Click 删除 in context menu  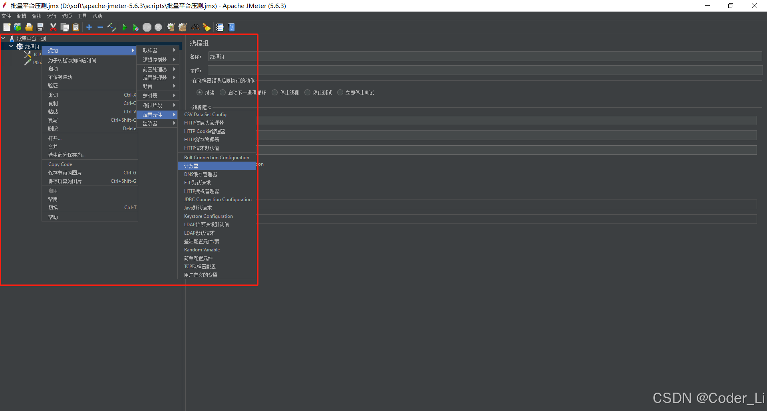(90, 128)
